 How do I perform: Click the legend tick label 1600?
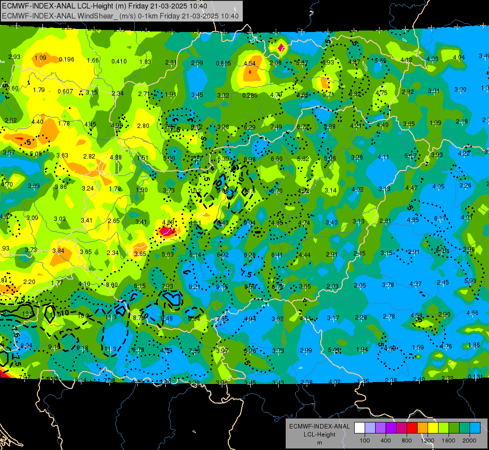pyautogui.click(x=449, y=440)
